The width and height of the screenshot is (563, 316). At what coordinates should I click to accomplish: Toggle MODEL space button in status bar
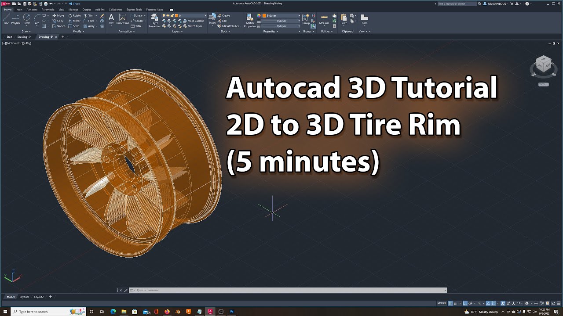coord(442,303)
